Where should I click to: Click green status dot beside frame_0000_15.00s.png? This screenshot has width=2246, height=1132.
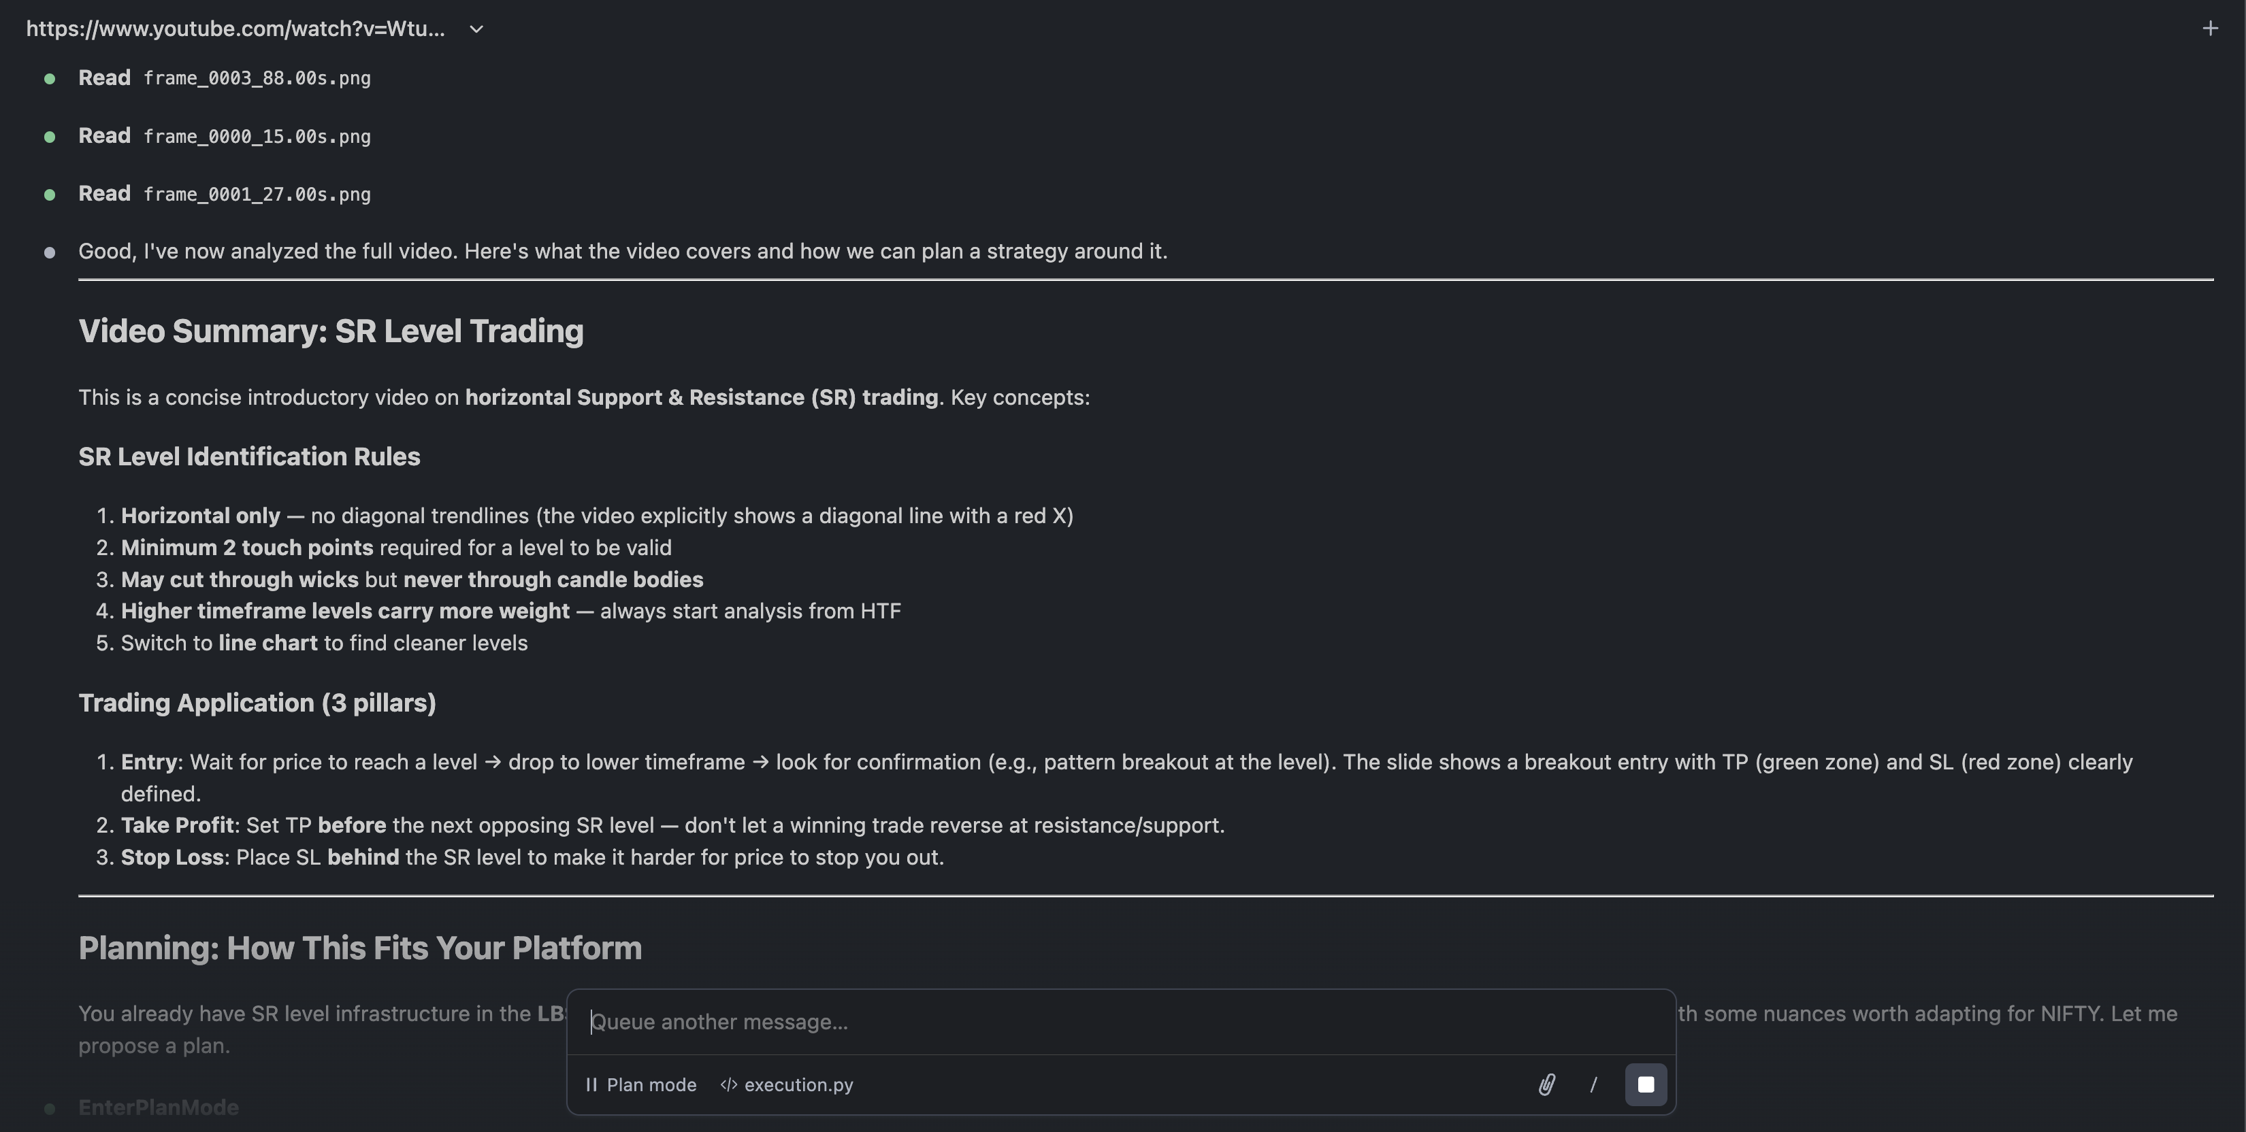pyautogui.click(x=50, y=137)
